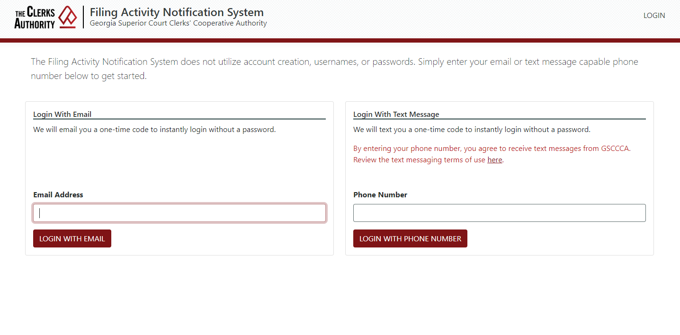Viewport: 680px width, 335px height.
Task: Click the Georgia Superior Court Clerks' subtitle text
Action: (x=178, y=23)
